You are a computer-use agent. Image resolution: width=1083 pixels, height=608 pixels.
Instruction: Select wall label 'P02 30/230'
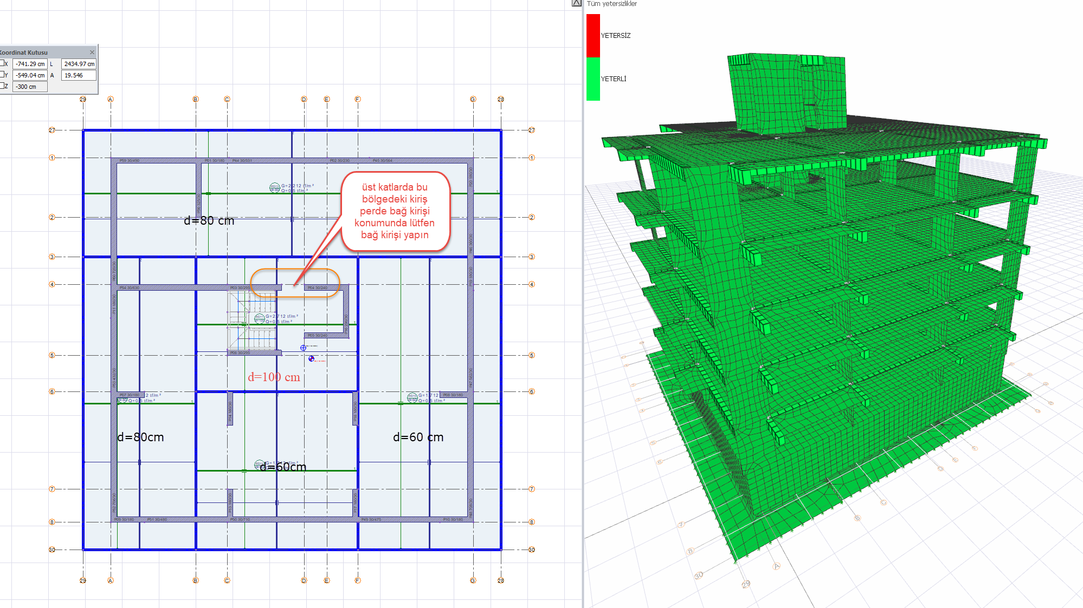[340, 161]
